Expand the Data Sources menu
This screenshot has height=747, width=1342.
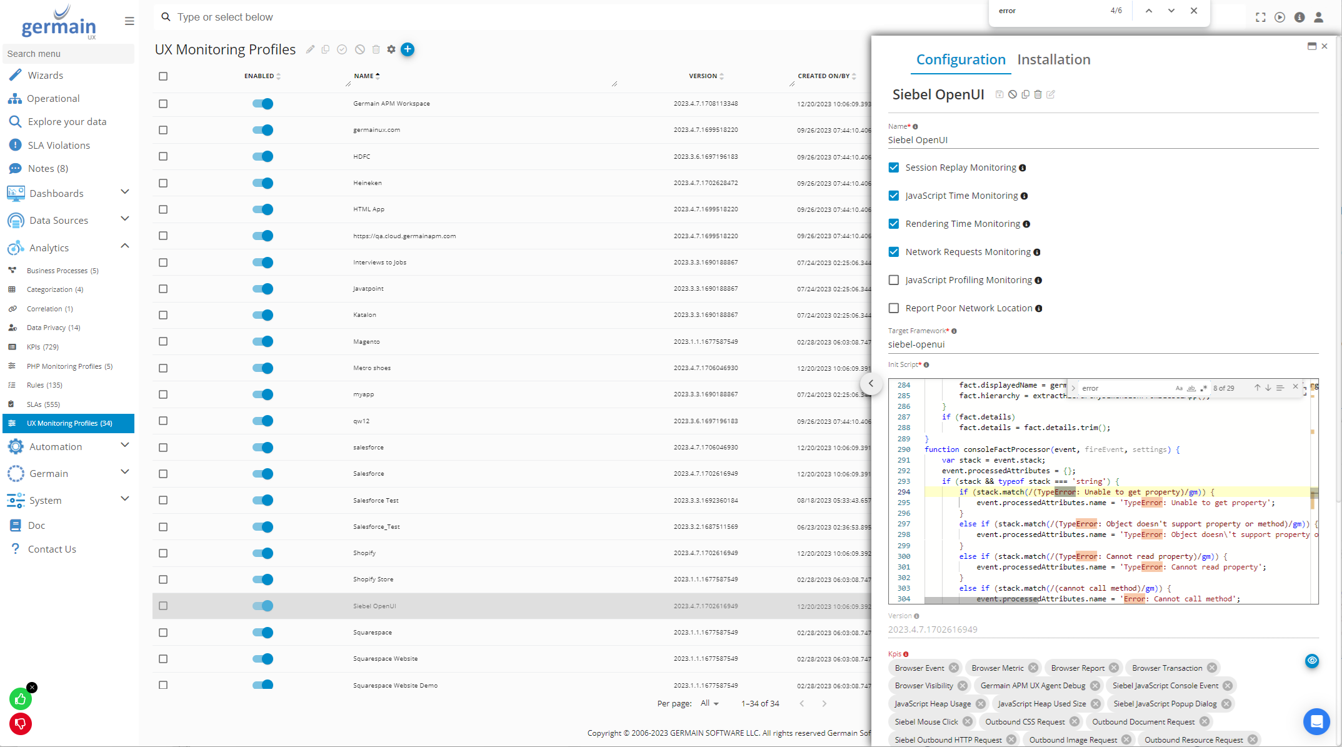[x=124, y=219]
